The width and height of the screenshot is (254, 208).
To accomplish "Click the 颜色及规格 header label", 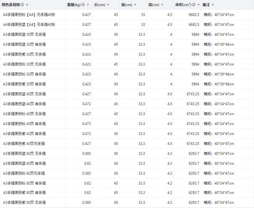I will 11,5.
